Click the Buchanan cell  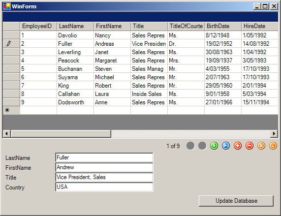pyautogui.click(x=75, y=68)
